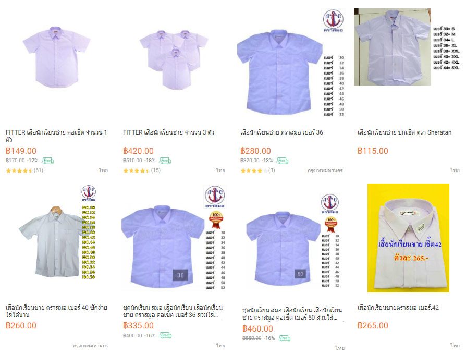Select the FITTER จำนวน 3 ตัว product title
The width and height of the screenshot is (466, 354).
click(x=168, y=132)
